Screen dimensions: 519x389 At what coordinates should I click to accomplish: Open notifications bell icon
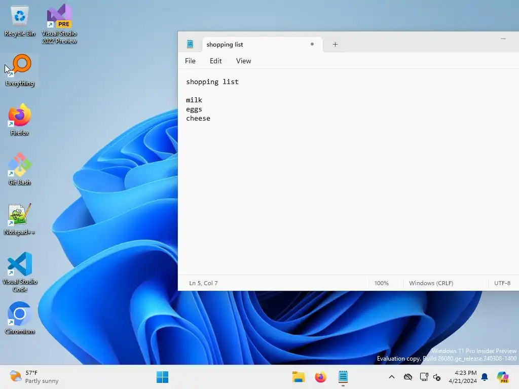[485, 377]
